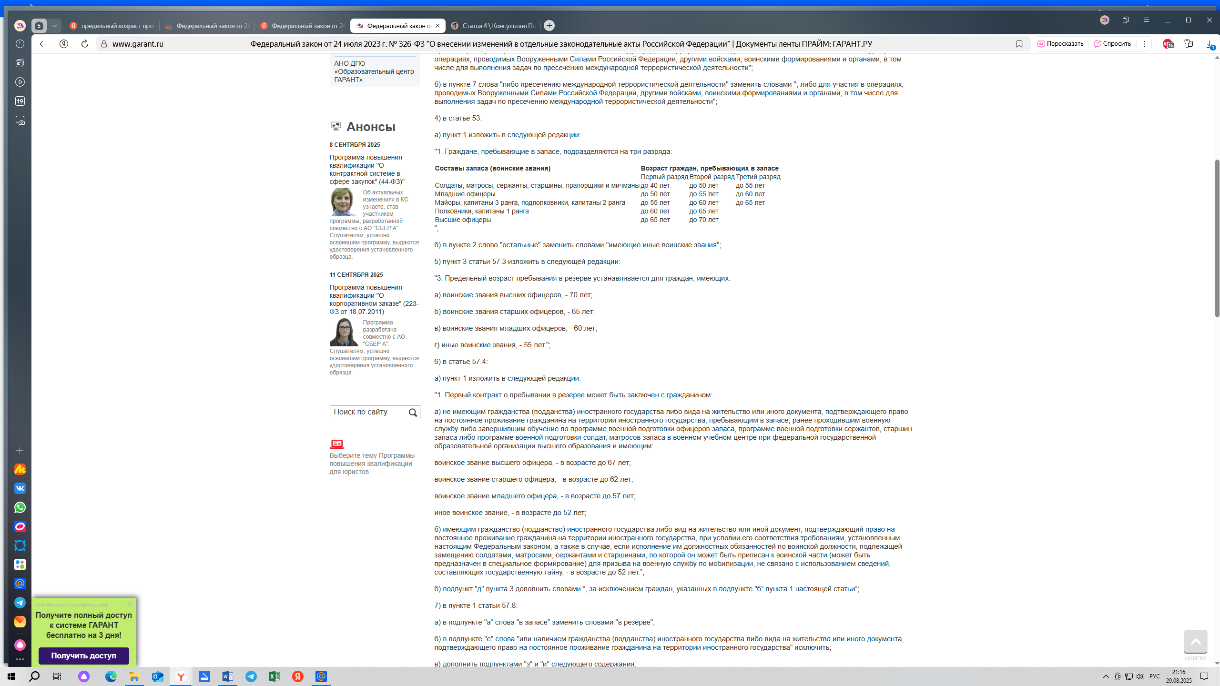Click the taskbar search magnifier
The image size is (1220, 686).
[x=34, y=676]
